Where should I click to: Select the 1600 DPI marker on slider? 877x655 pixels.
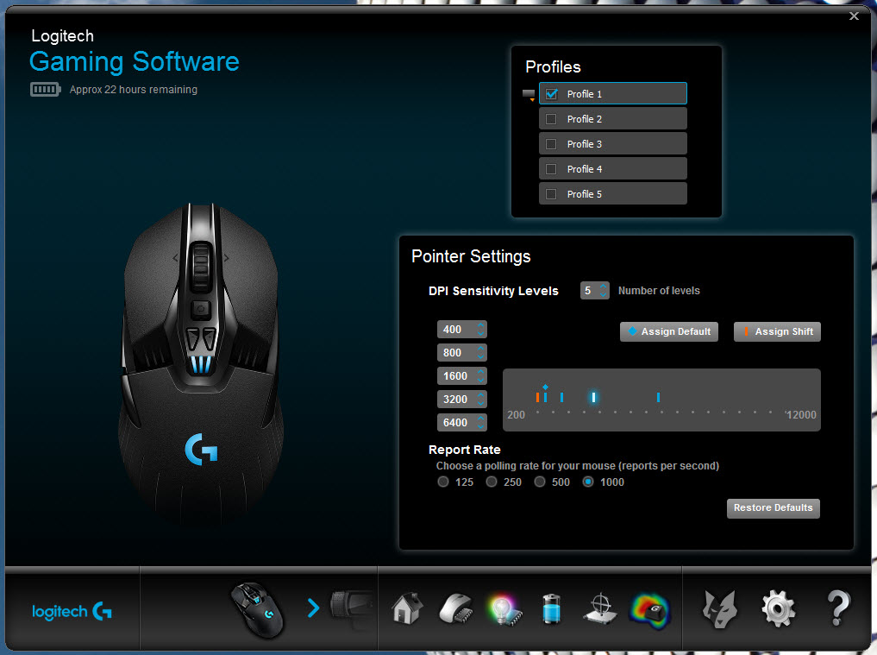[x=561, y=398]
